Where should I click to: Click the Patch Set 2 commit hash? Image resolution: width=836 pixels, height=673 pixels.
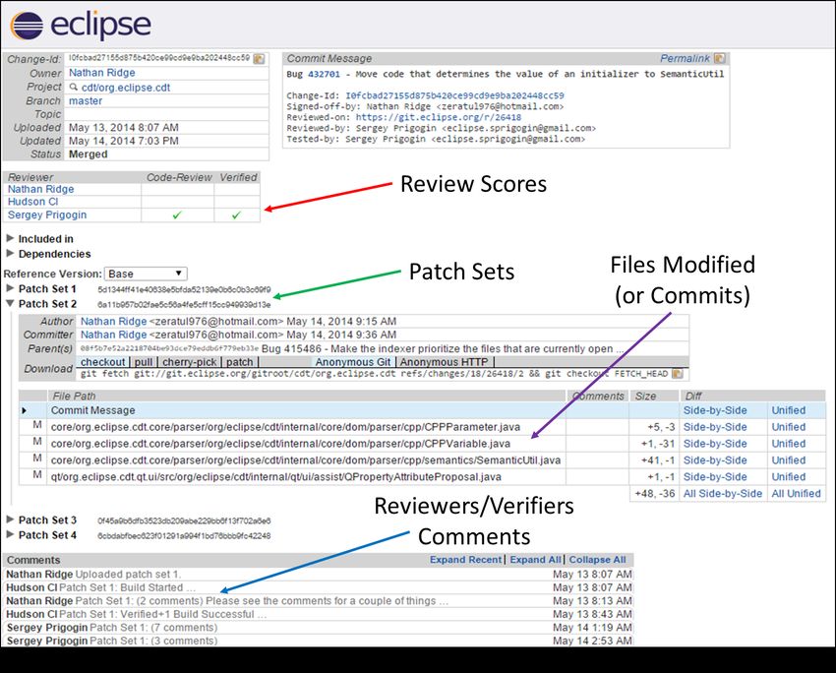(184, 304)
